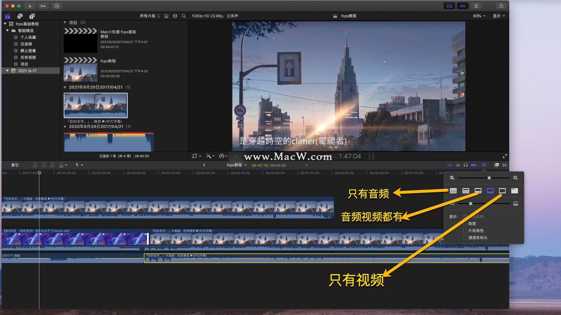Image resolution: width=561 pixels, height=315 pixels.
Task: Select the 2021-9-17 event
Action: 27,71
